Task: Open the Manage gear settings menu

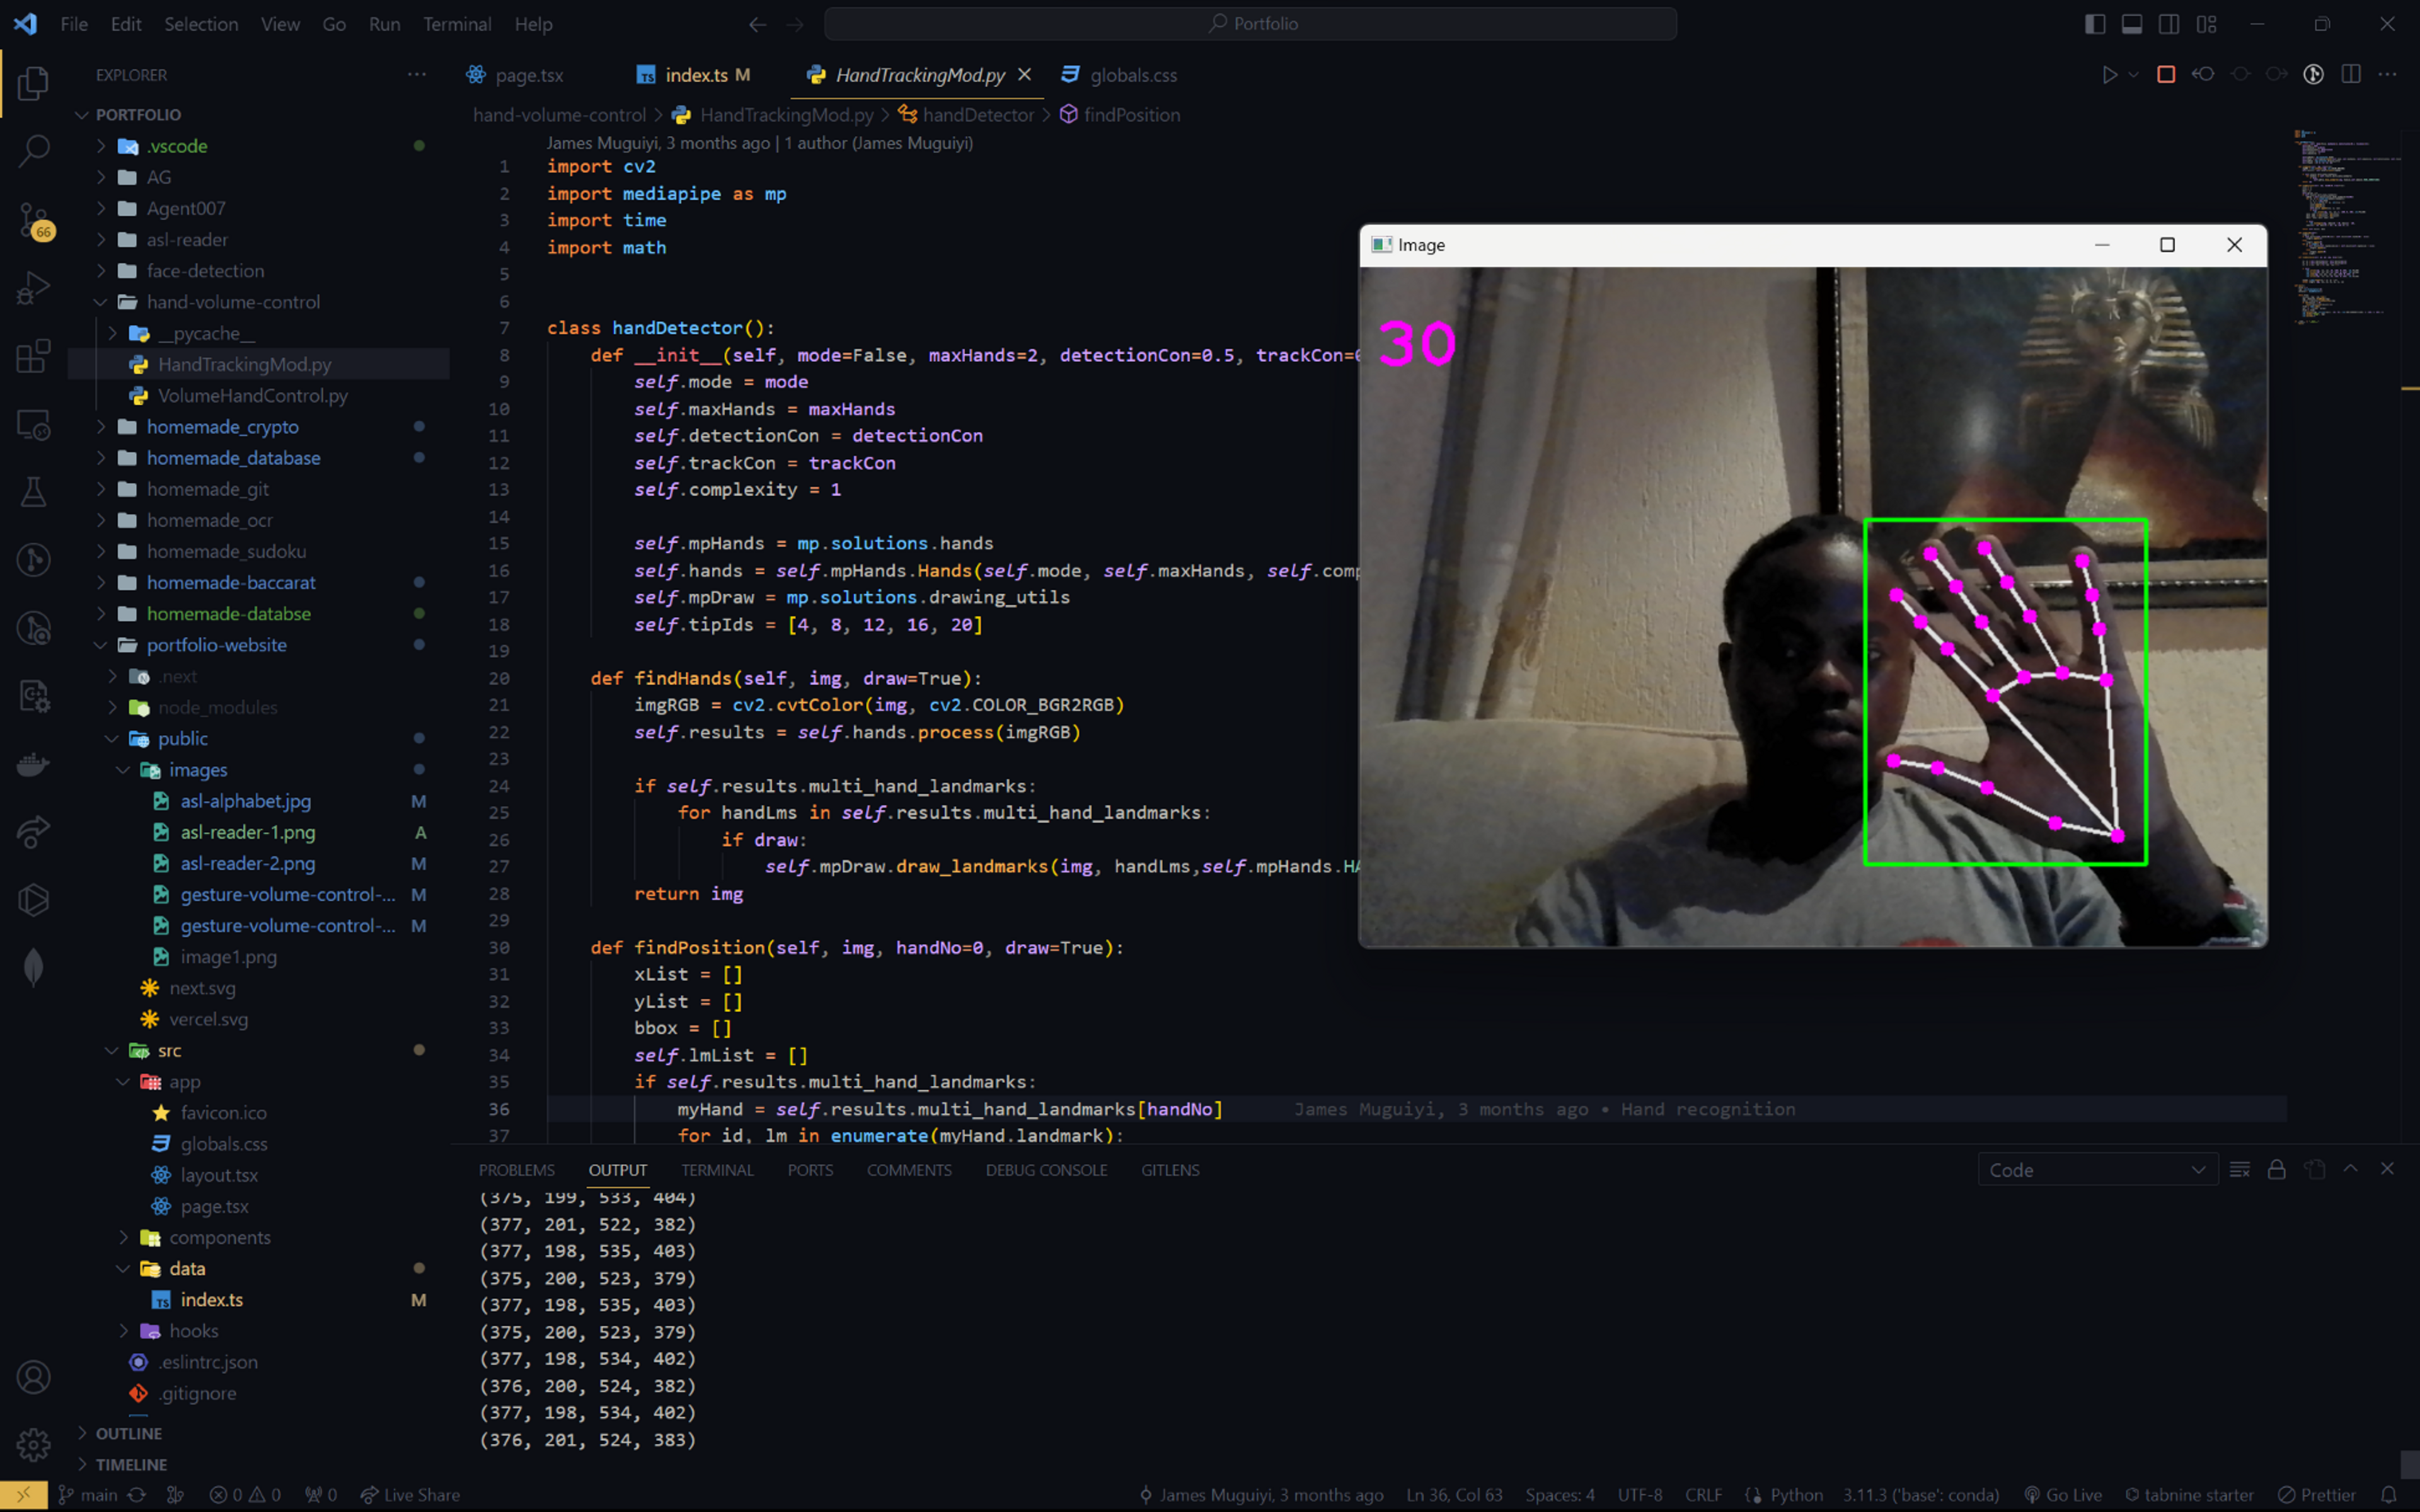Action: pyautogui.click(x=33, y=1444)
